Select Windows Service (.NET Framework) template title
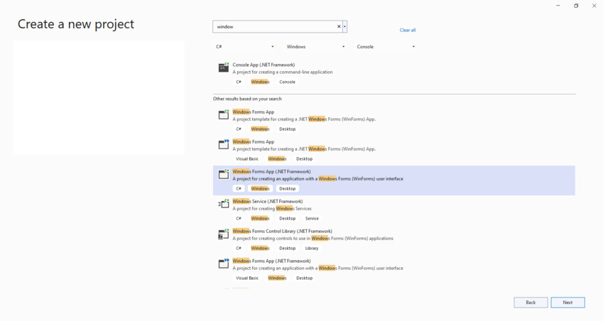 pyautogui.click(x=268, y=202)
